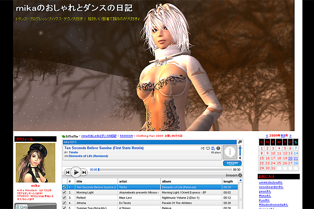The width and height of the screenshot is (314, 209).
Task: Open mikaのおしゃれとダンスの日記 breadcrumb link
Action: 99,136
